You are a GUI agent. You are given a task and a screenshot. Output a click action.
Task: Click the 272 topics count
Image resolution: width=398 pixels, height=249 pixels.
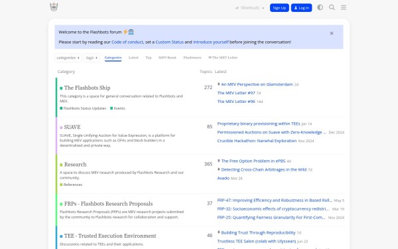208,88
